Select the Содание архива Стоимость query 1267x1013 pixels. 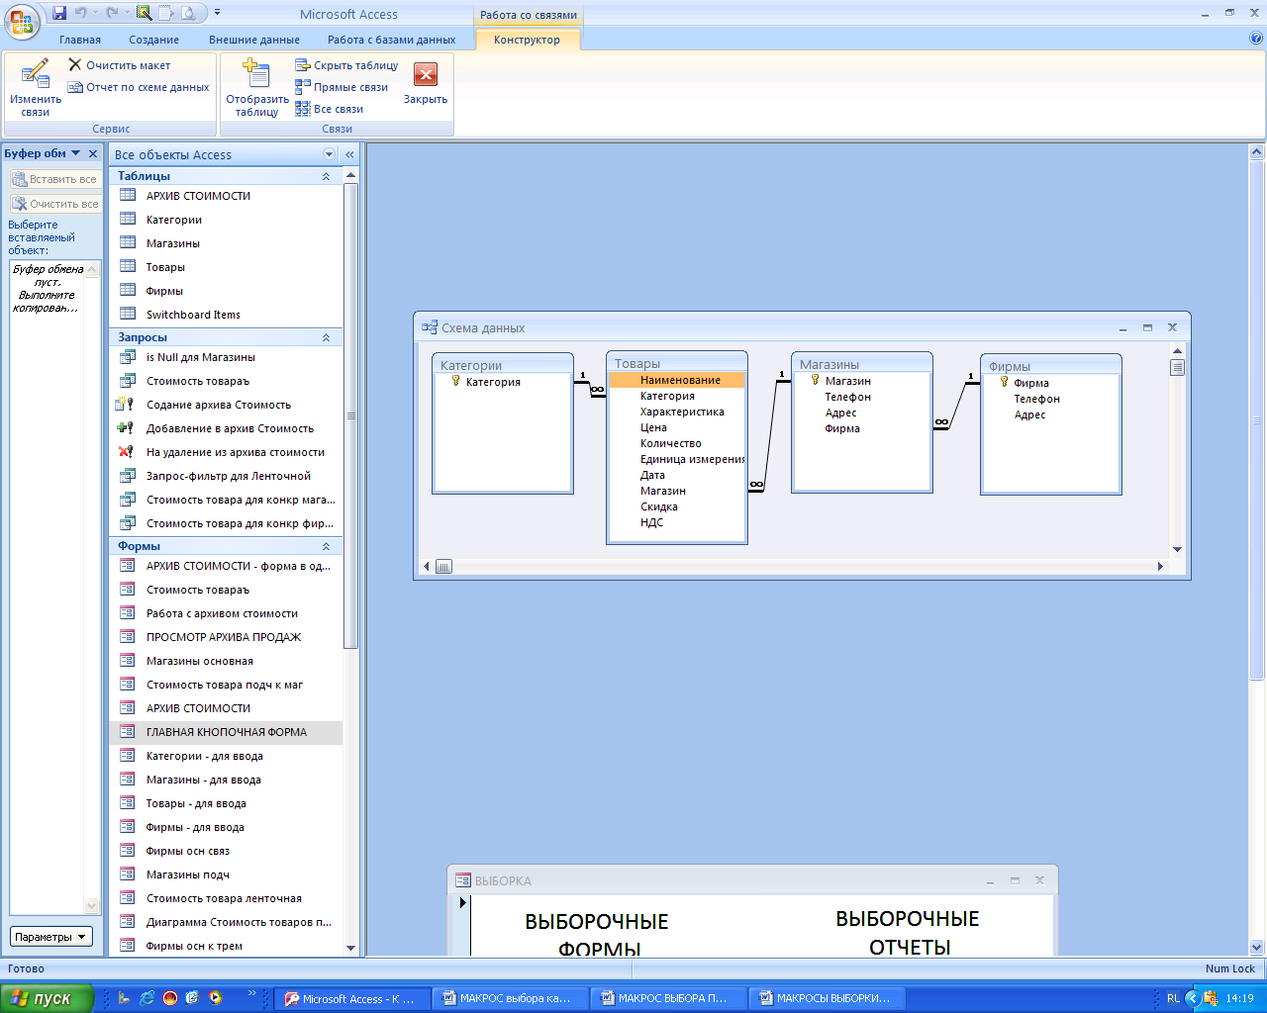click(x=226, y=405)
